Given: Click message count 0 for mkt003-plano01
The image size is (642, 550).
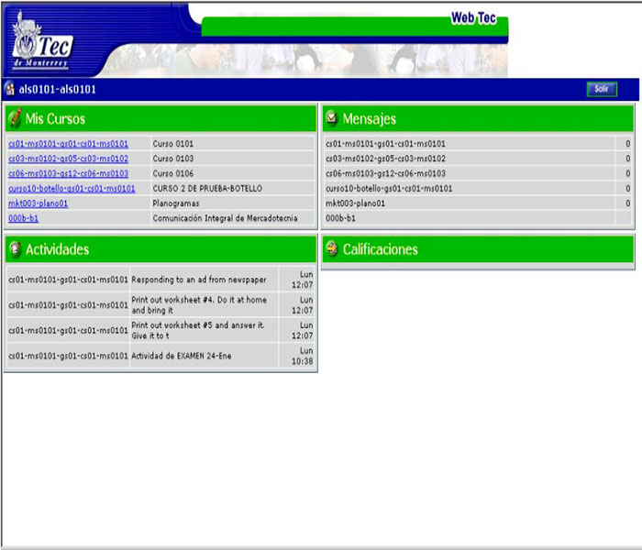Looking at the screenshot, I should 627,203.
